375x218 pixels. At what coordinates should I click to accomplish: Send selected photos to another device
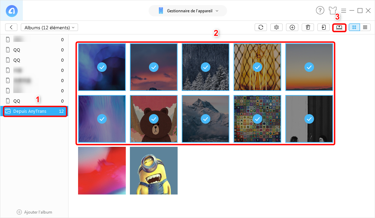(324, 27)
